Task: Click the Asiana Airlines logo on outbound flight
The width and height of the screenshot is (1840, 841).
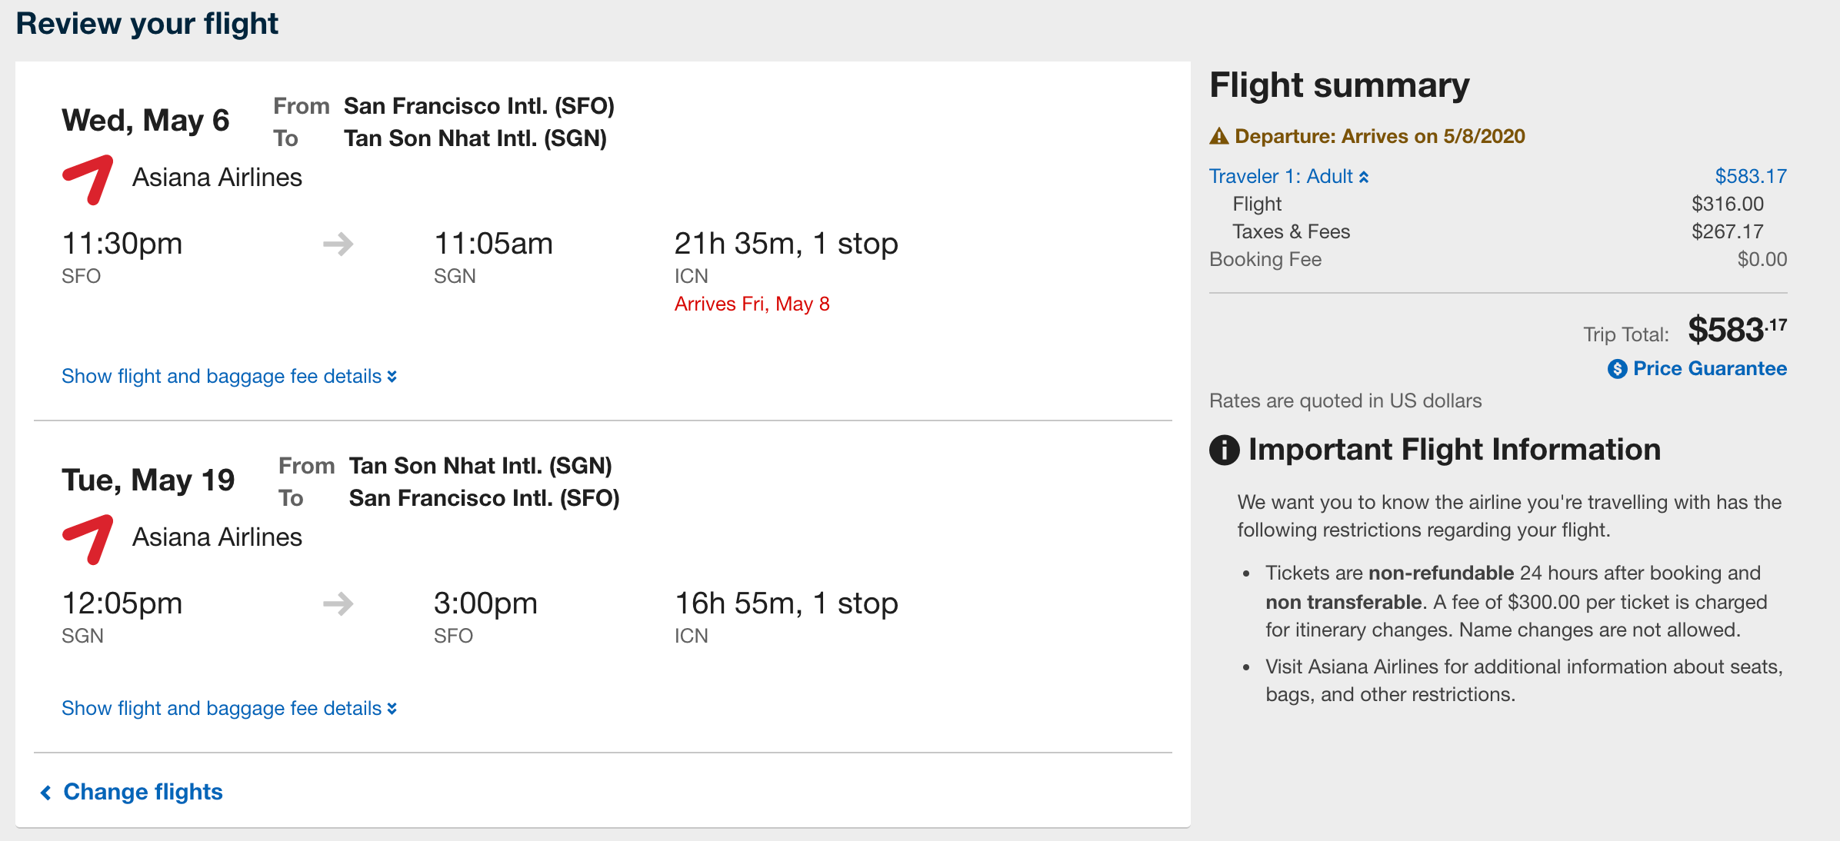Action: [x=88, y=180]
